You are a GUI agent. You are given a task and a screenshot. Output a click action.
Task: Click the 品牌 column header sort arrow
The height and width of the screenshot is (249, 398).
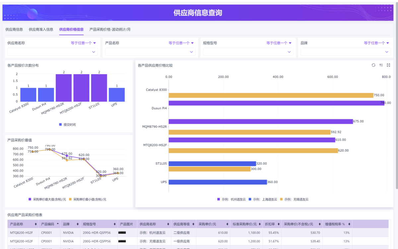pyautogui.click(x=78, y=224)
